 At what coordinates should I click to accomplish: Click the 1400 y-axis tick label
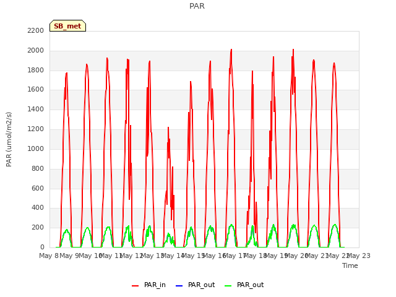pos(36,110)
